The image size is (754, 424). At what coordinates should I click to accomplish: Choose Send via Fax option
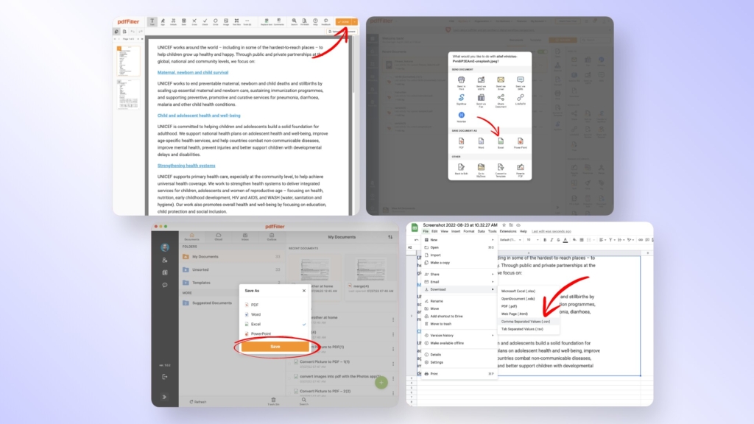tap(481, 100)
